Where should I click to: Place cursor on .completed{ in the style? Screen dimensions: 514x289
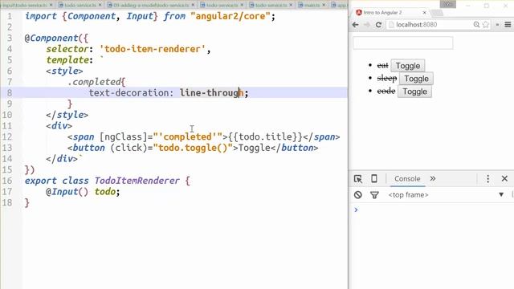pos(96,82)
